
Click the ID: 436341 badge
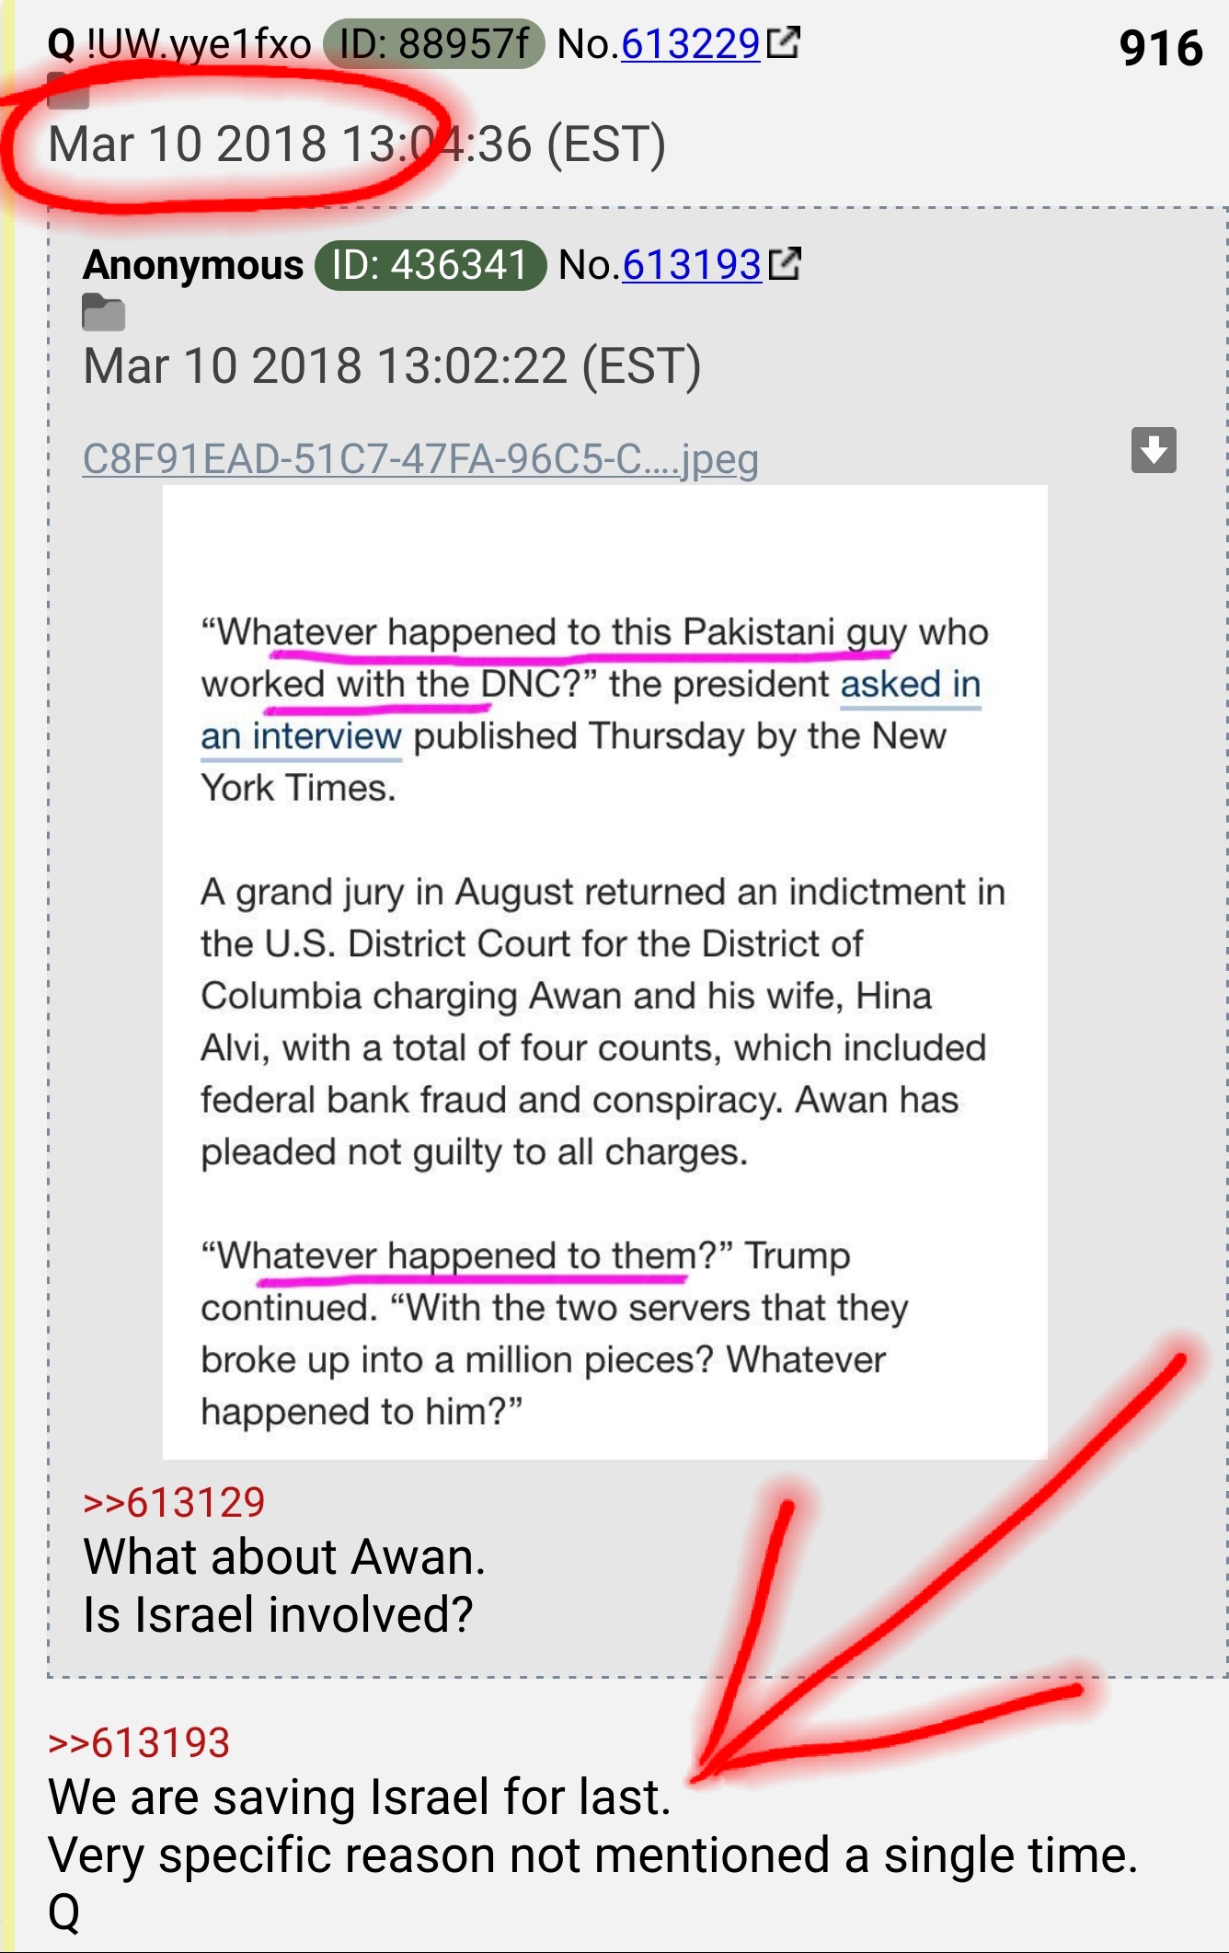(x=431, y=265)
